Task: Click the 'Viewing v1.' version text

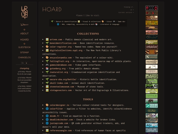Action: 129,7
